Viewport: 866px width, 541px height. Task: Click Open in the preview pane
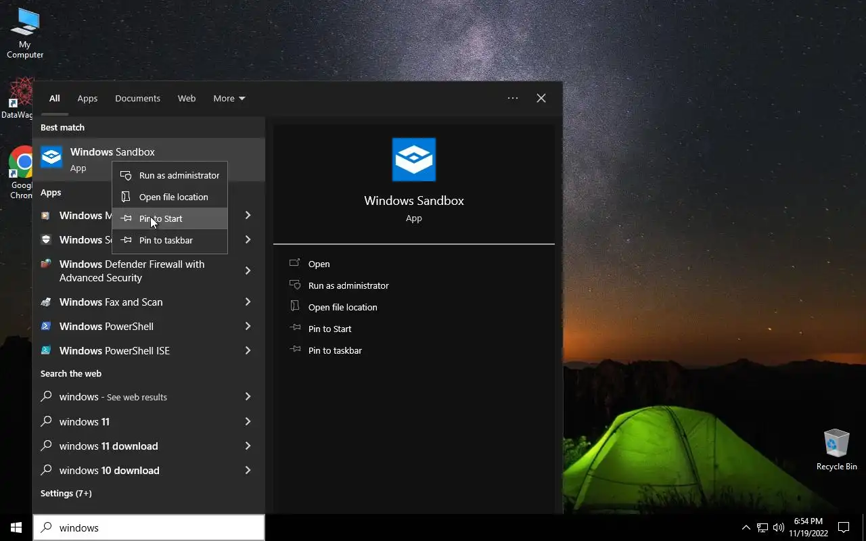(x=319, y=264)
